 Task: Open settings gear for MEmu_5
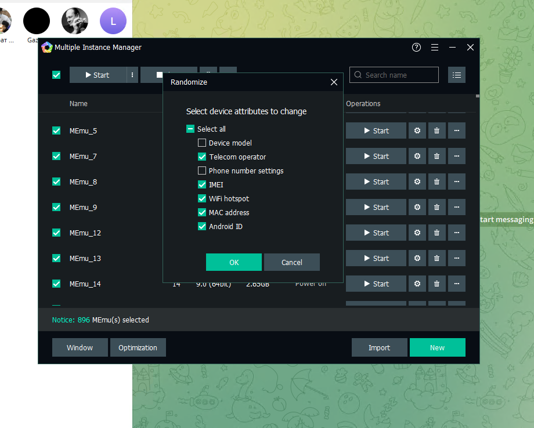pyautogui.click(x=417, y=130)
